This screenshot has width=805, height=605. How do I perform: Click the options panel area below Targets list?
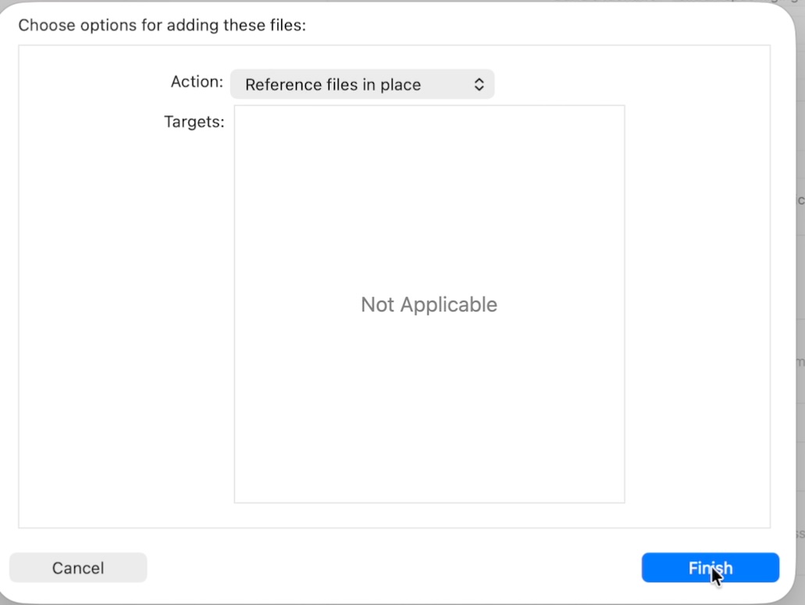point(429,515)
